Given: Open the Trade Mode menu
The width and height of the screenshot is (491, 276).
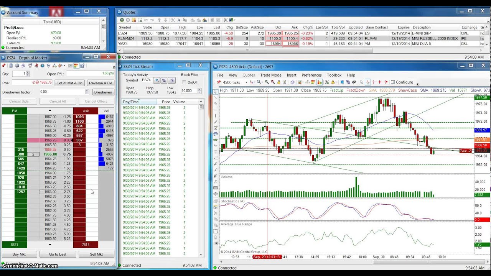Looking at the screenshot, I should (271, 75).
